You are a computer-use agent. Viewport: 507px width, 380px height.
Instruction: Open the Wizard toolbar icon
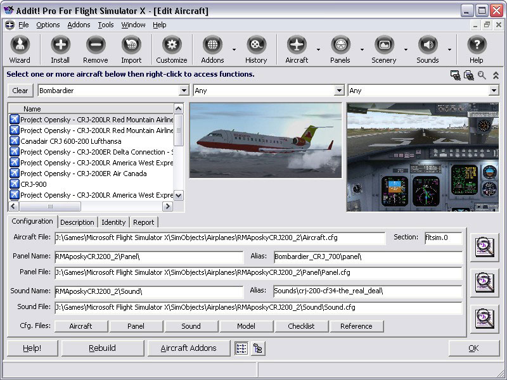pyautogui.click(x=20, y=49)
